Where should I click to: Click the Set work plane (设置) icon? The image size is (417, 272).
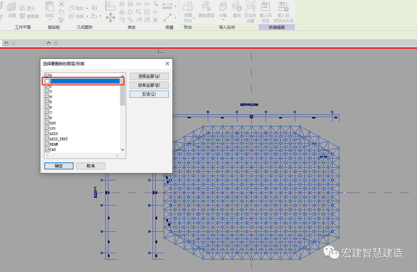[12, 6]
